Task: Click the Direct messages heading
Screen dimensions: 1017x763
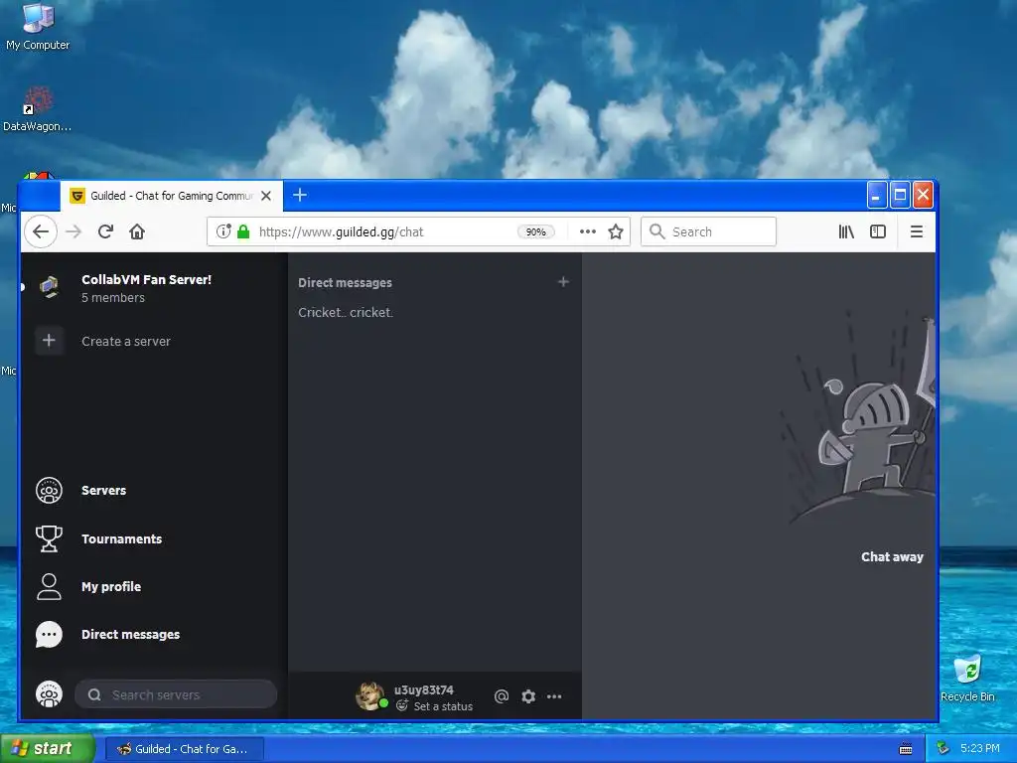Action: tap(345, 283)
